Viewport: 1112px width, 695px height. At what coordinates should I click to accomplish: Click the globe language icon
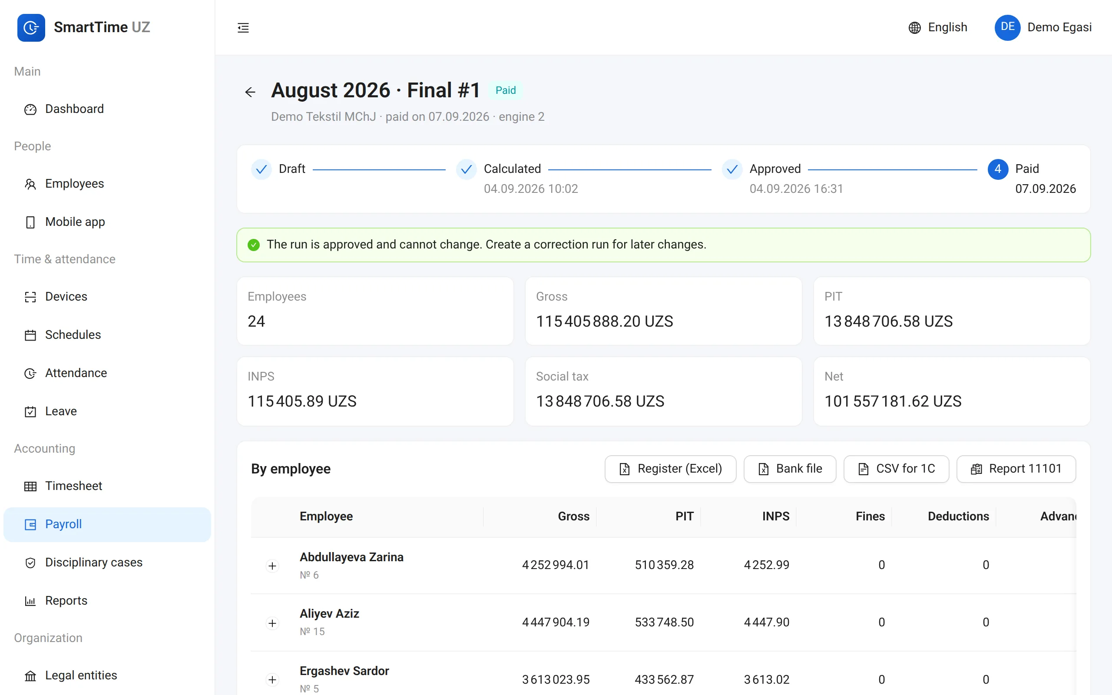(x=914, y=27)
